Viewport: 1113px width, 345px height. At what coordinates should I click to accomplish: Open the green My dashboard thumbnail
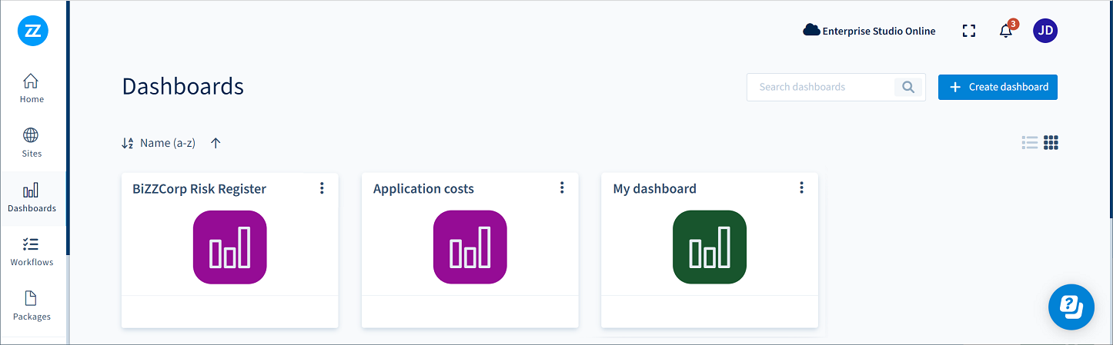pyautogui.click(x=709, y=247)
